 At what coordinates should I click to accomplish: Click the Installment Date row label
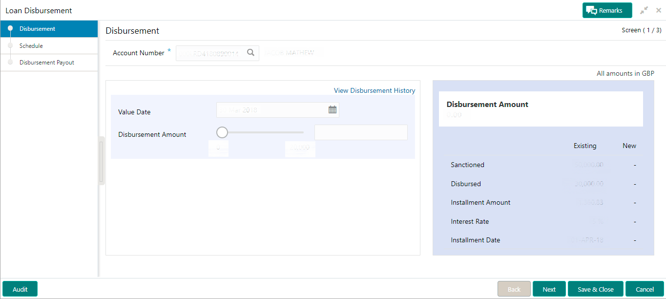(476, 240)
